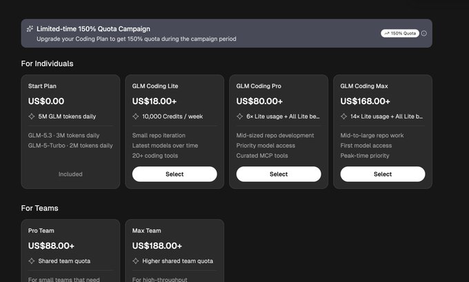Click the 'First model access' feature
This screenshot has height=282, width=469.
pos(366,145)
